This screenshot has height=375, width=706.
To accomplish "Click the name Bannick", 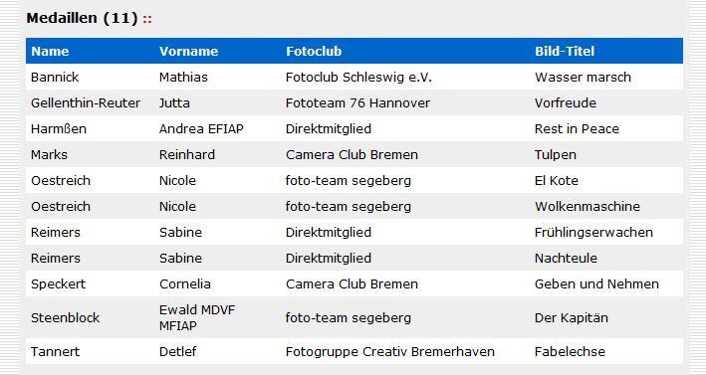I will tap(55, 78).
